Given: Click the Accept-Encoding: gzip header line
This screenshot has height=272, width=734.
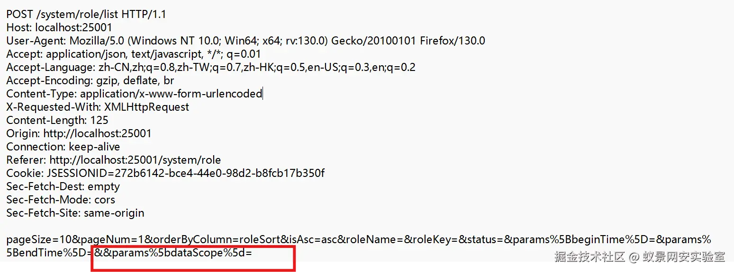Looking at the screenshot, I should [x=90, y=80].
